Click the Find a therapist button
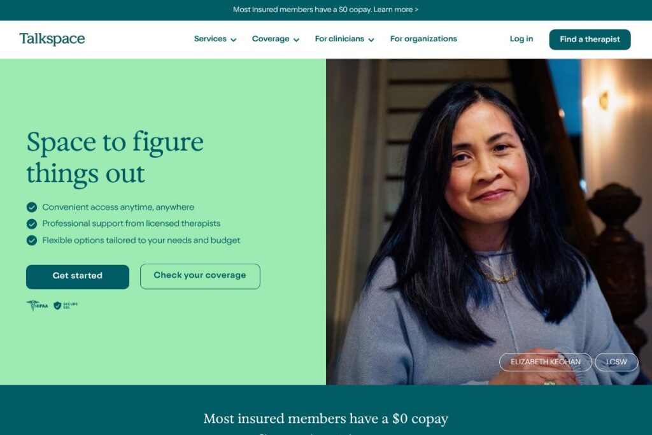This screenshot has width=652, height=435. coord(590,39)
